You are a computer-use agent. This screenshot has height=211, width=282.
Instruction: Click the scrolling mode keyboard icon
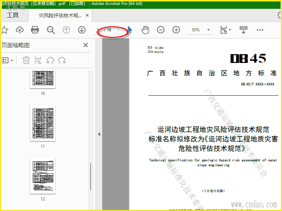[244, 30]
